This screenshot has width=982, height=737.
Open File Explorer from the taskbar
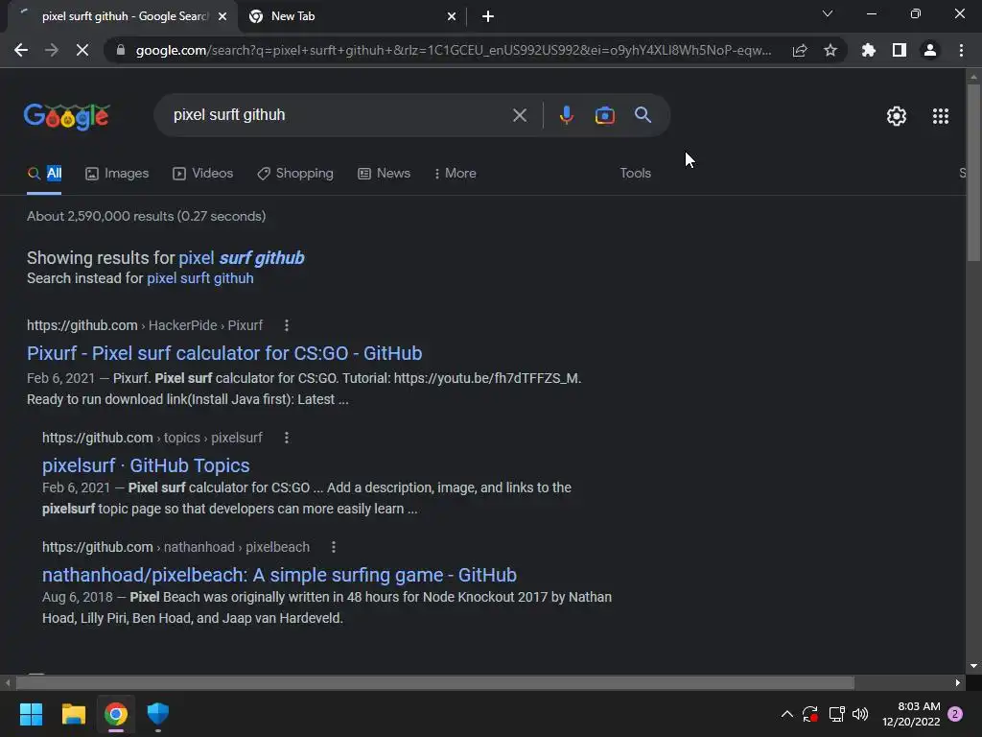(x=73, y=714)
